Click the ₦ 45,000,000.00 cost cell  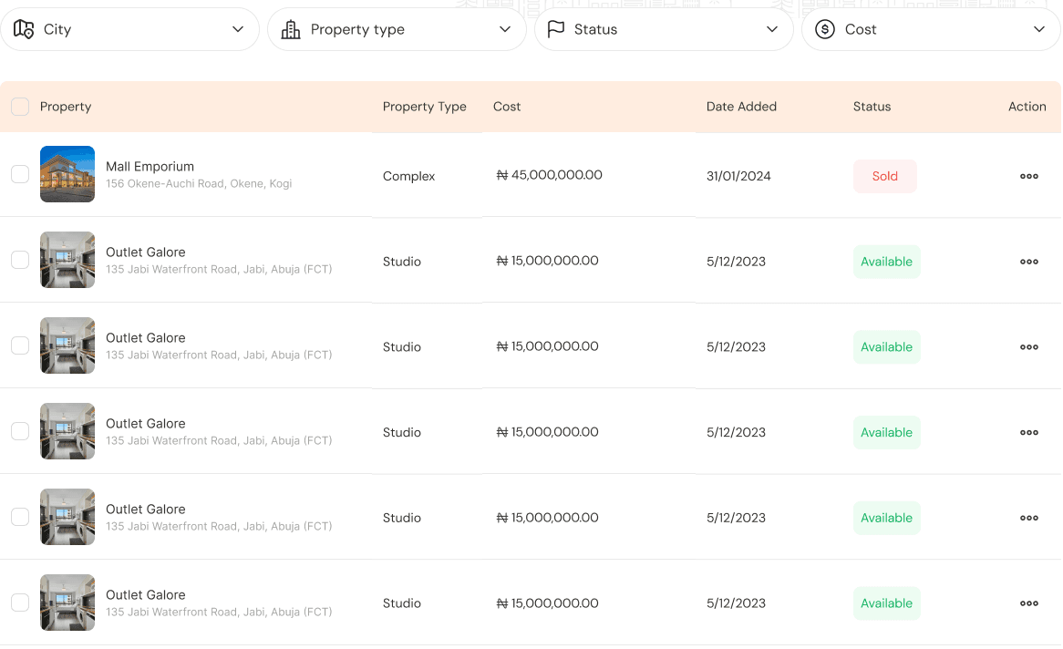[549, 175]
